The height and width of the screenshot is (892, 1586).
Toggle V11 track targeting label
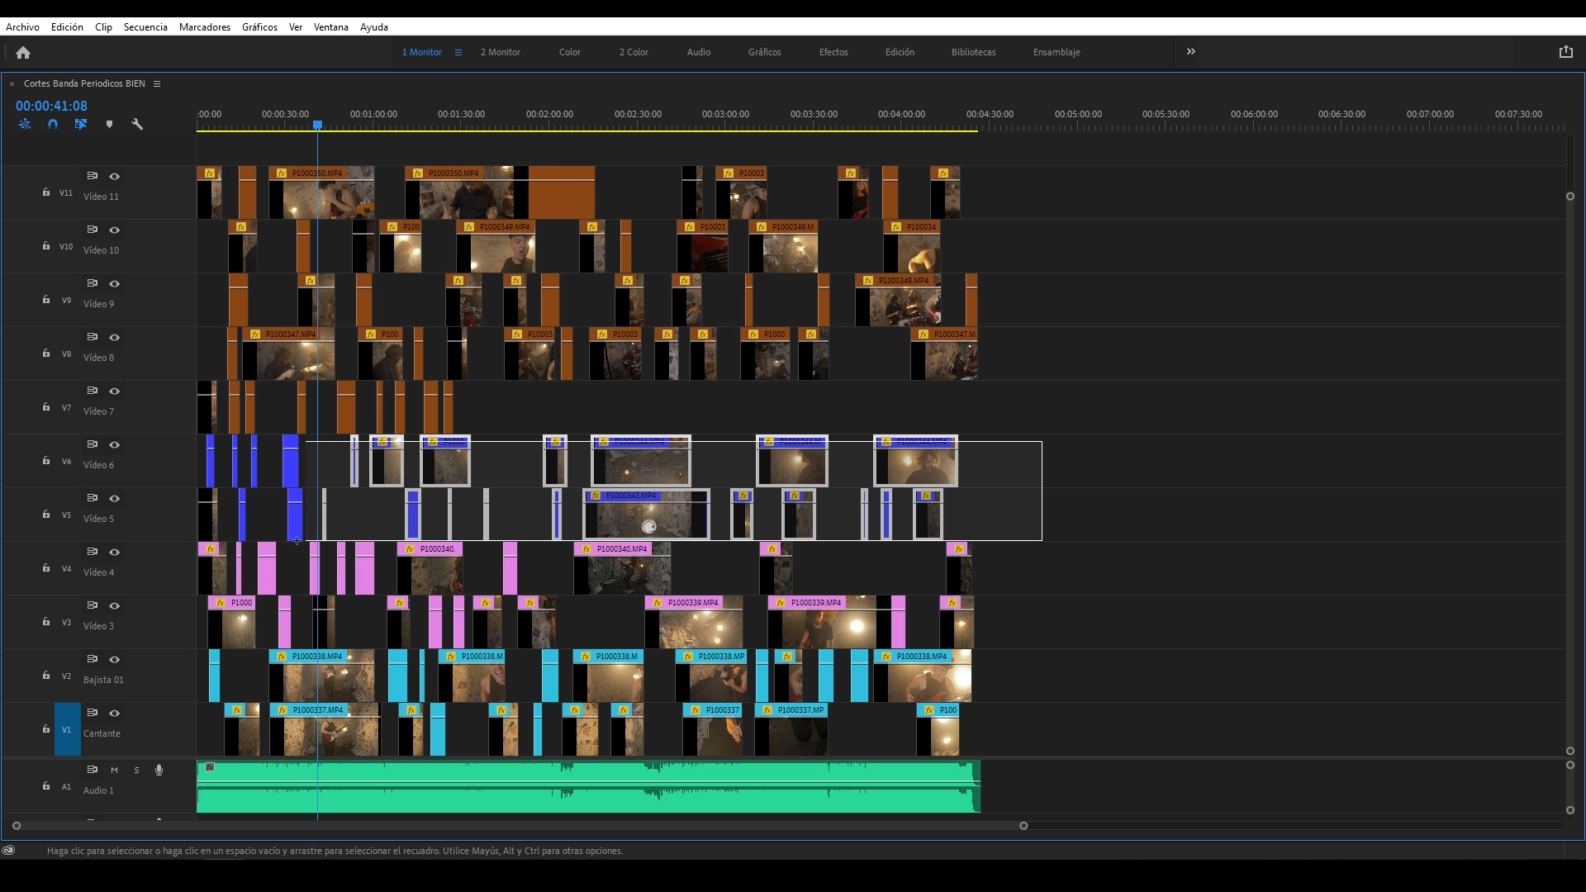coord(66,192)
